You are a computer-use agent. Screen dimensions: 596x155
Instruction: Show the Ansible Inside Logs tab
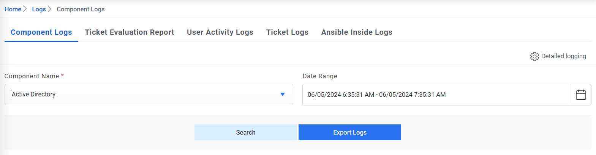click(x=356, y=33)
